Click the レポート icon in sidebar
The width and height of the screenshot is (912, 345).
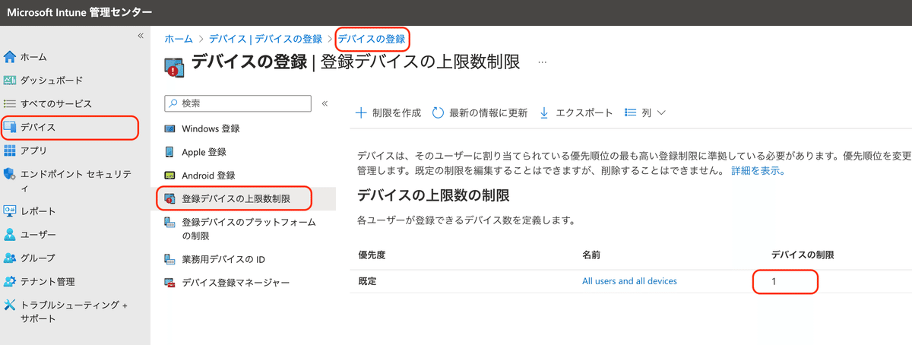tap(10, 210)
